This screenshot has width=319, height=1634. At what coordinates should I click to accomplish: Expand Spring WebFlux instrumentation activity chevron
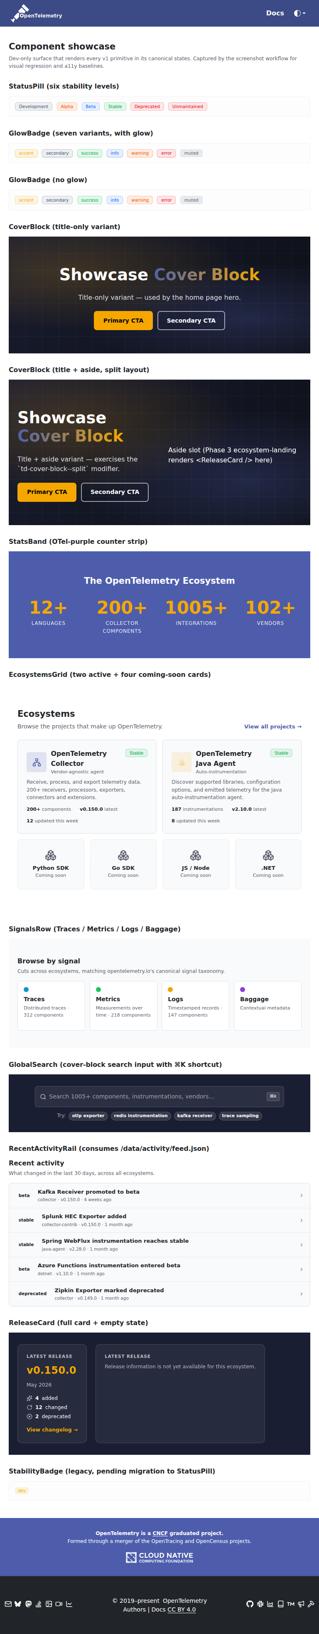(x=301, y=1244)
